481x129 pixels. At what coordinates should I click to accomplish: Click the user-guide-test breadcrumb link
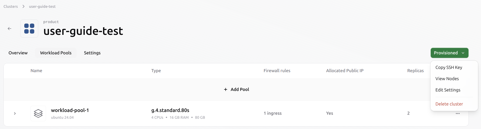(42, 7)
